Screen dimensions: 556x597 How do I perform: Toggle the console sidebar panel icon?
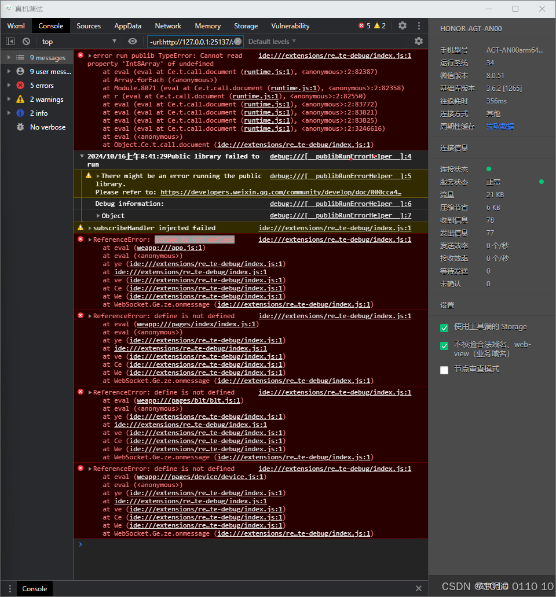tap(10, 41)
